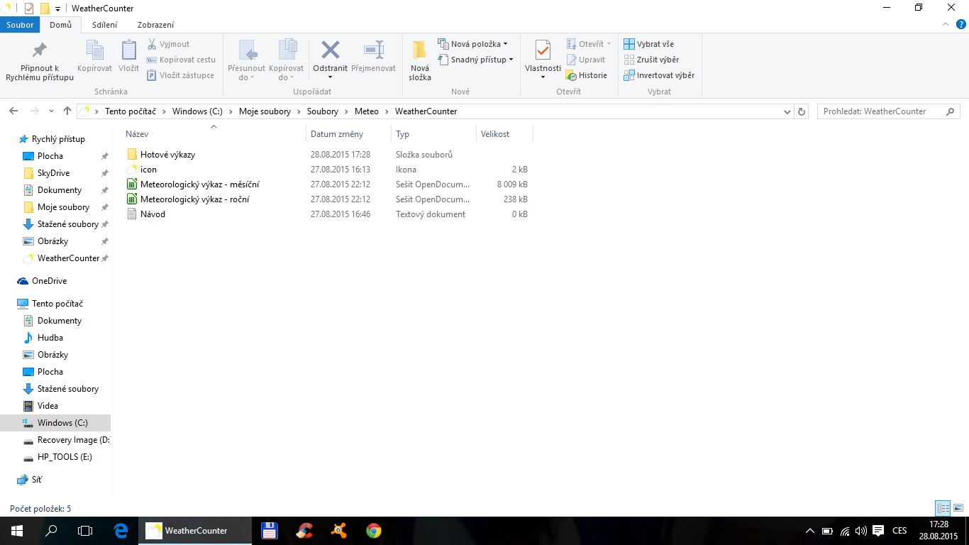Image resolution: width=969 pixels, height=545 pixels.
Task: Create a new folder with Nová složka
Action: point(419,60)
